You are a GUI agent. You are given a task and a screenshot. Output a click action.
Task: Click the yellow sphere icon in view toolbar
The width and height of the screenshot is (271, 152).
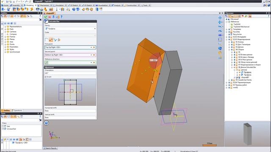click(x=220, y=53)
